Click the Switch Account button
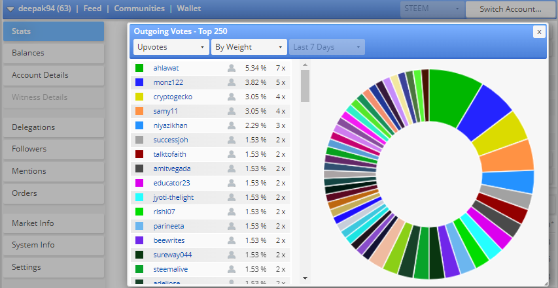 coord(511,9)
